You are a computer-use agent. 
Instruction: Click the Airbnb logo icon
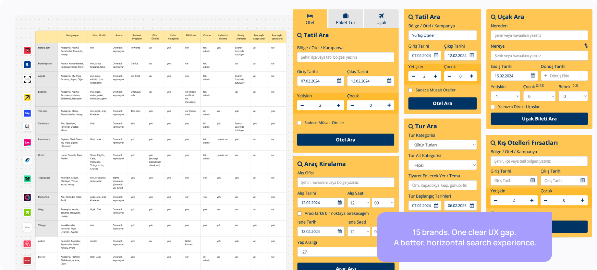point(28,244)
